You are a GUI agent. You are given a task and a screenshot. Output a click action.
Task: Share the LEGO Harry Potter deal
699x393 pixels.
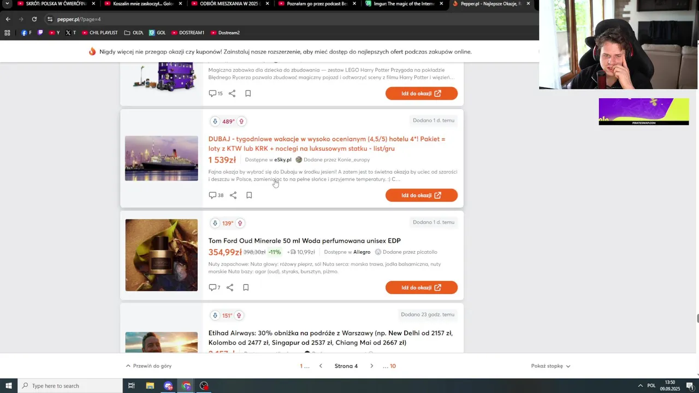(232, 93)
